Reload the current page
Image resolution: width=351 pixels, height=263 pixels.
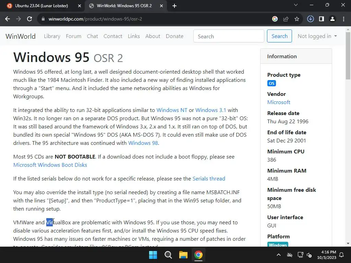pos(29,19)
